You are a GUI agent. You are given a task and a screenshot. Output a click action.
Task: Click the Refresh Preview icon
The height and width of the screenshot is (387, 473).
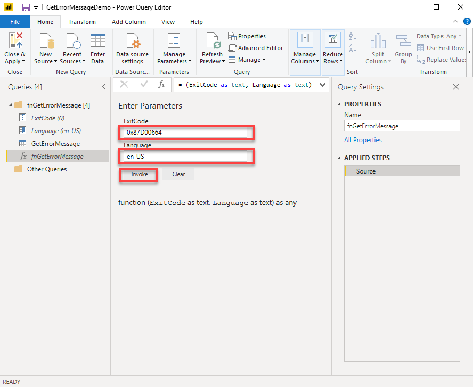pyautogui.click(x=214, y=40)
